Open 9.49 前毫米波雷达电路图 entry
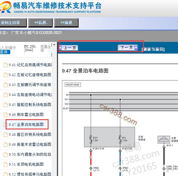This screenshot has width=178, height=176. (x=30, y=144)
